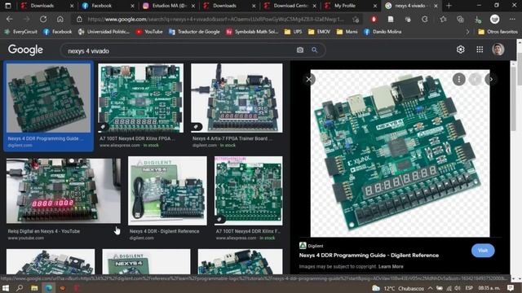Open the clock showing 08:35 a.m.
The image size is (522, 293).
click(489, 288)
